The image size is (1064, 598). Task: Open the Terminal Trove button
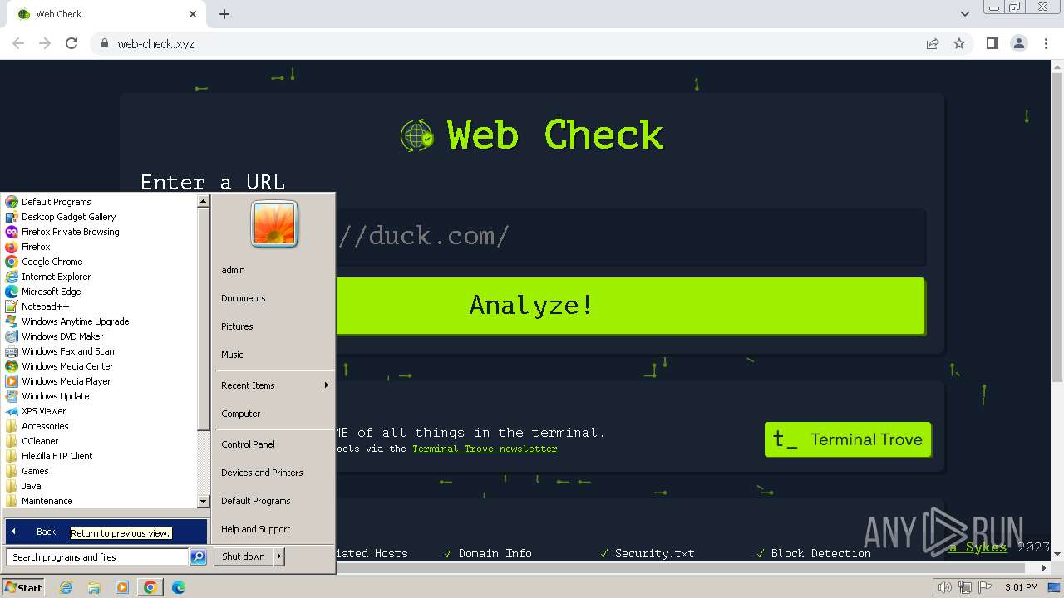848,439
